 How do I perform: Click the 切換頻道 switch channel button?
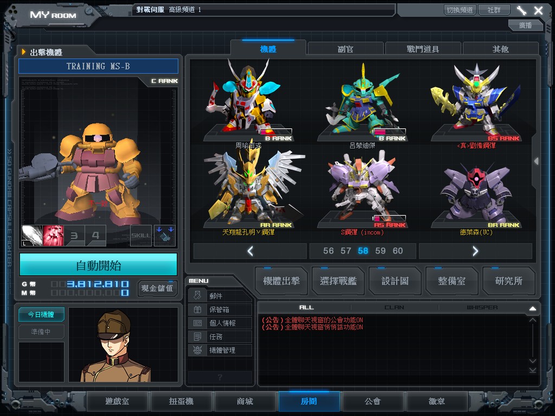click(x=460, y=10)
